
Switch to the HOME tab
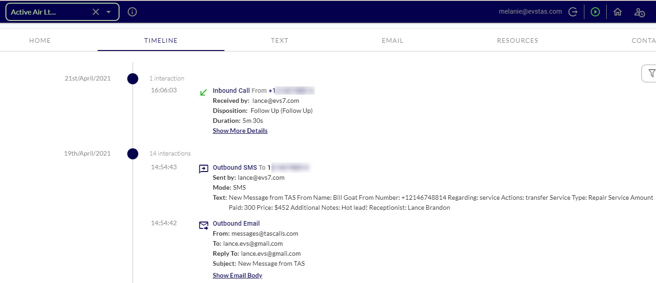40,40
